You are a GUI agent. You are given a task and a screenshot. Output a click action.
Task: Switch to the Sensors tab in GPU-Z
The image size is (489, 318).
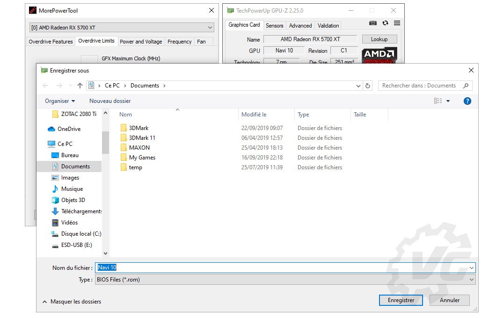click(x=274, y=26)
